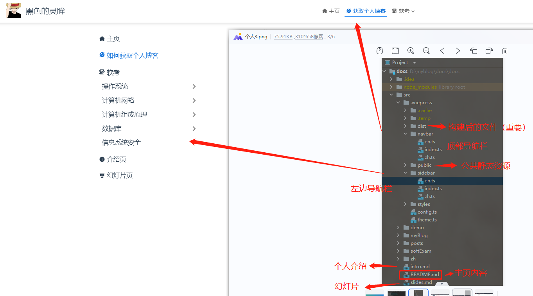This screenshot has height=296, width=533.
Task: Select en.ts under navbar folder
Action: click(426, 142)
